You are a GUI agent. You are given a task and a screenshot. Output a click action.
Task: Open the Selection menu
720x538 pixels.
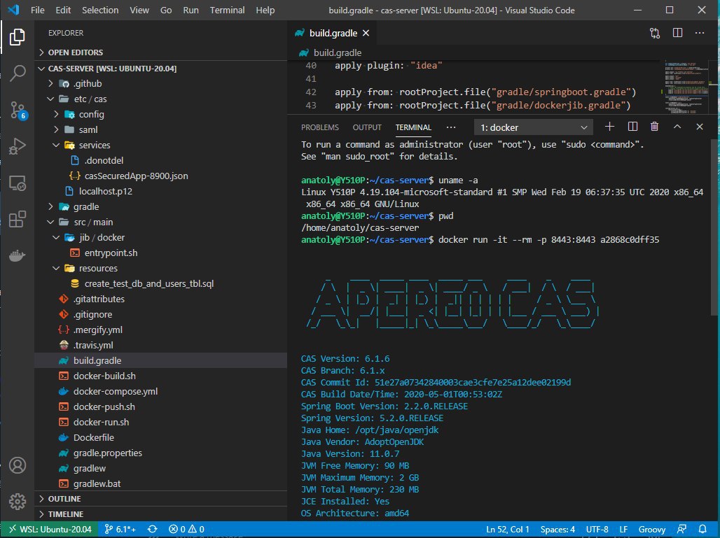[100, 10]
